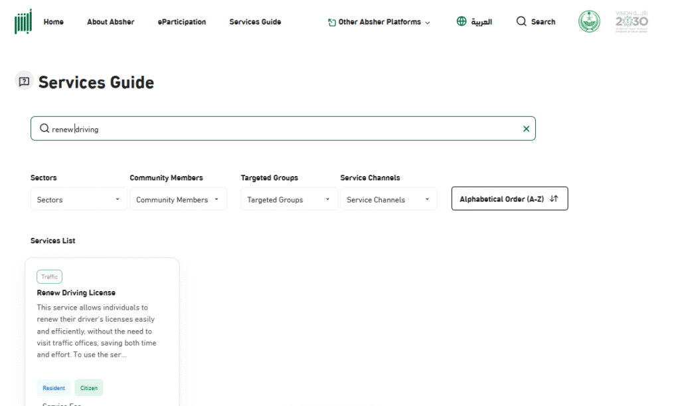The width and height of the screenshot is (680, 406).
Task: Click the Services Guide help icon
Action: [25, 81]
